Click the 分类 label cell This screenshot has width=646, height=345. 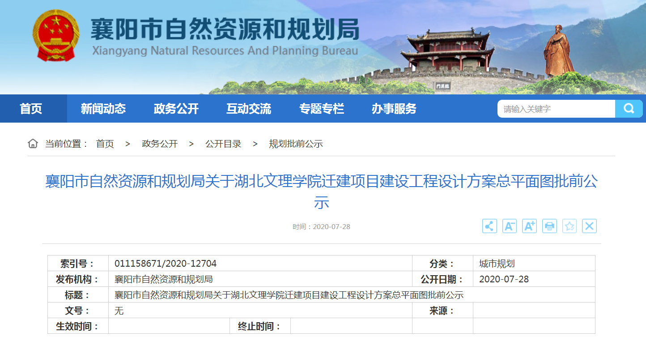click(442, 264)
